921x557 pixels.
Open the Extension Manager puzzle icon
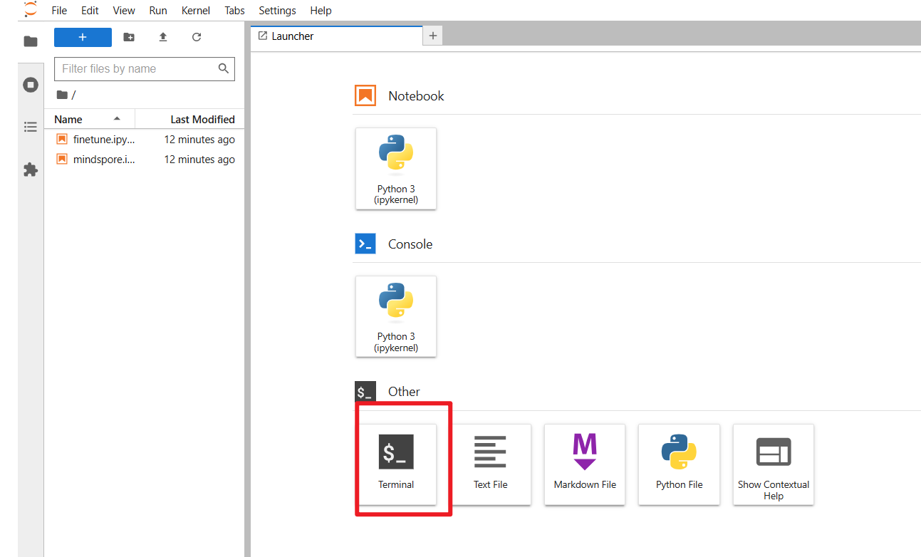31,170
